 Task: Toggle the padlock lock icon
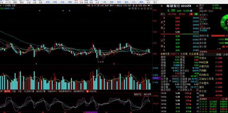click(145, 9)
